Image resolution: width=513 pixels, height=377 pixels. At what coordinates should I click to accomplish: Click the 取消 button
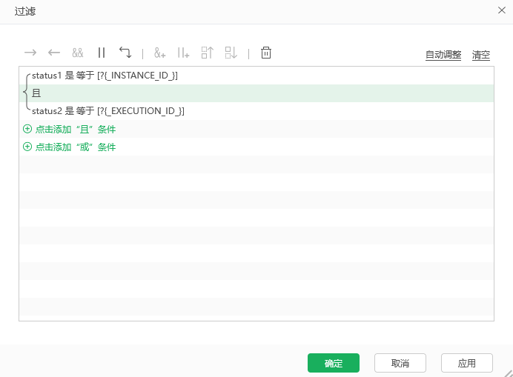pyautogui.click(x=400, y=363)
